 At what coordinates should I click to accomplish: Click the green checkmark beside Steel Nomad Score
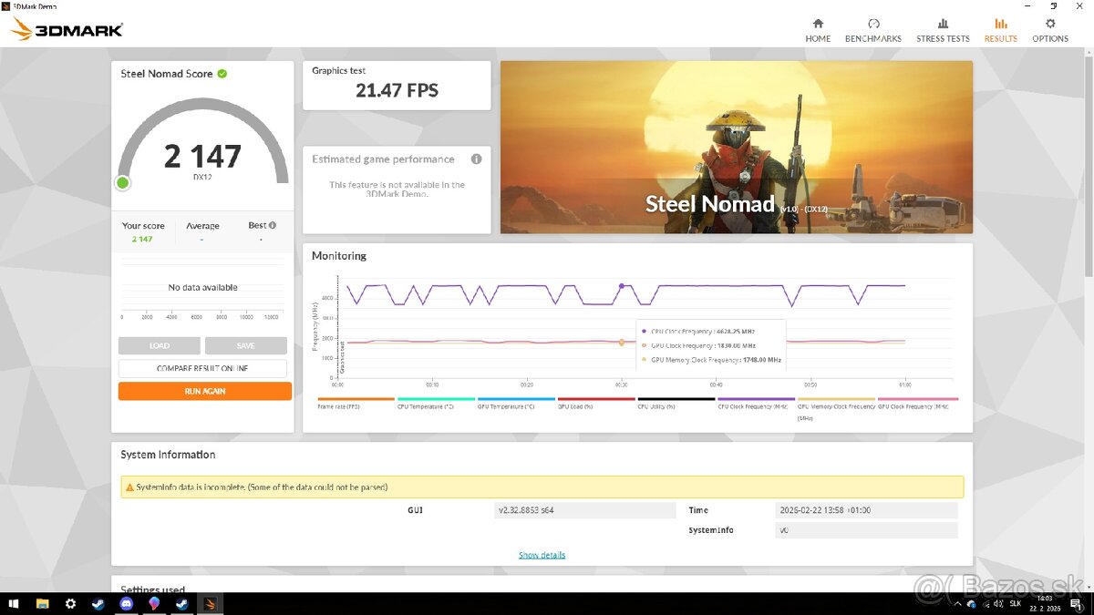[x=222, y=74]
